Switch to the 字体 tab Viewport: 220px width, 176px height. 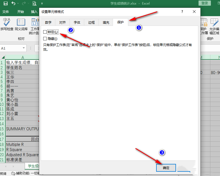[x=77, y=22]
